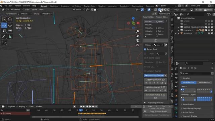Toggle BATTLE DROID XZERON collection checkbox

coord(206,27)
